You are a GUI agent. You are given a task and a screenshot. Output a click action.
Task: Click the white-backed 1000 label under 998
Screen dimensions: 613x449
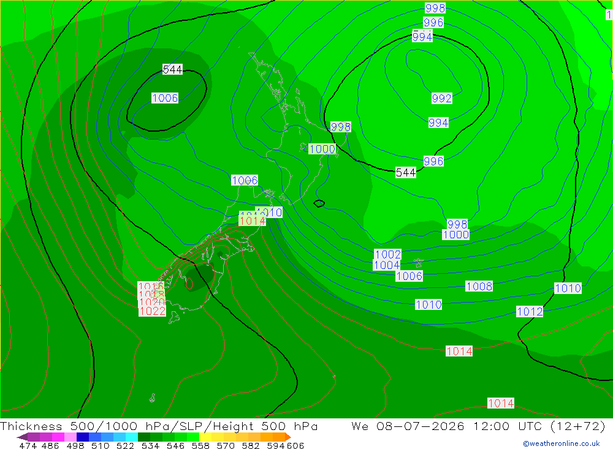tap(456, 235)
